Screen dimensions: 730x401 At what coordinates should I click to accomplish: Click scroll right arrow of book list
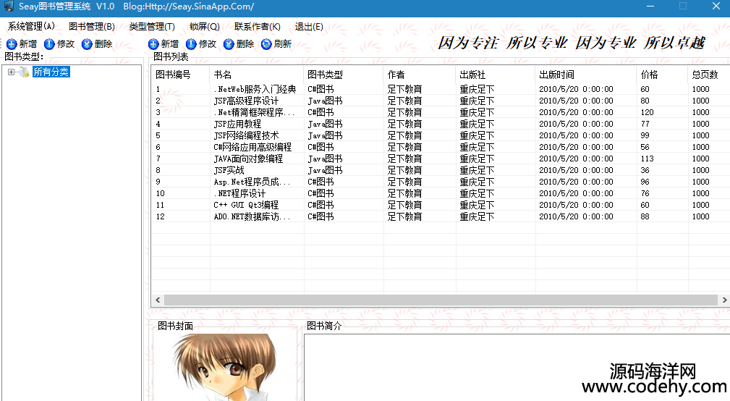point(724,300)
